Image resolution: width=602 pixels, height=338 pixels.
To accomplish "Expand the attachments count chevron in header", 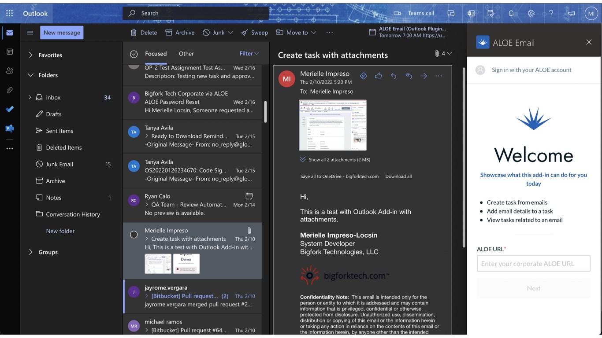I will point(449,53).
